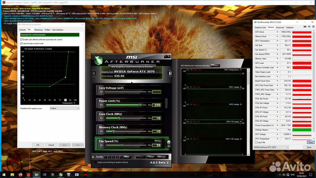Switch to Validation tab in GPU-Z
This screenshot has width=316, height=178.
coord(290,27)
